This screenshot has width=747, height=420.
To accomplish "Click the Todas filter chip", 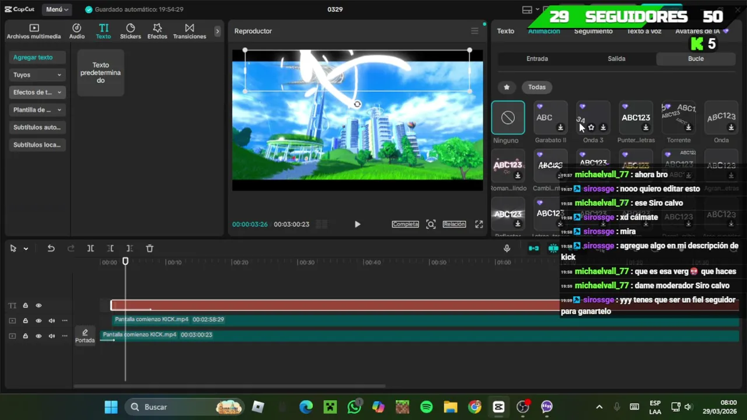I will pos(537,87).
